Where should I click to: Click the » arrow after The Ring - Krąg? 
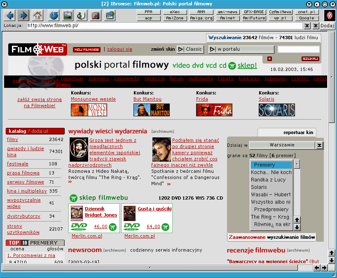coord(70,182)
